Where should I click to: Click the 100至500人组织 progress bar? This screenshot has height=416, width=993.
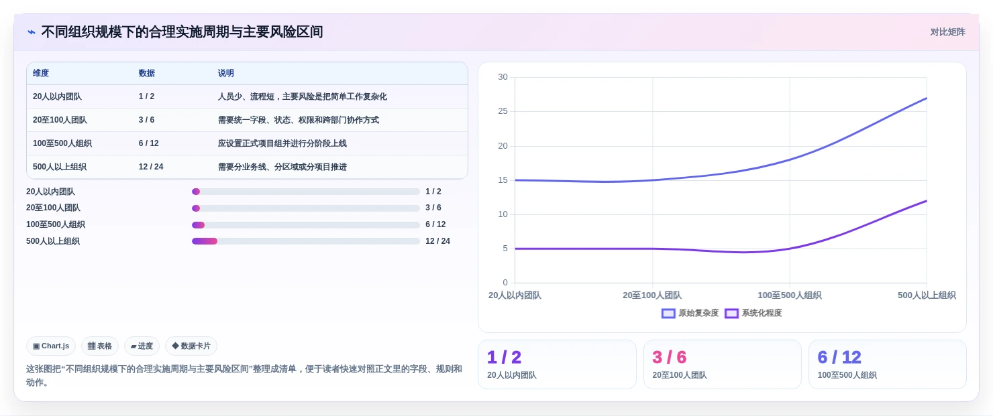tap(306, 225)
